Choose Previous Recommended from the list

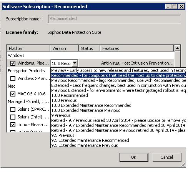coord(118,80)
